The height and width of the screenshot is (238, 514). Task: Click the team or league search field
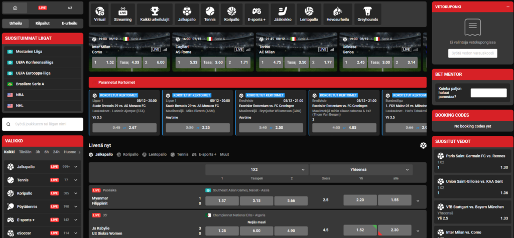click(43, 124)
